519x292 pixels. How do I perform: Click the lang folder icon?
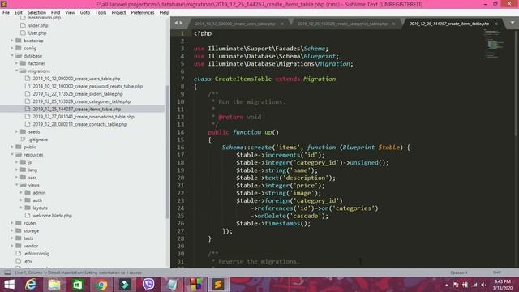tap(24, 170)
